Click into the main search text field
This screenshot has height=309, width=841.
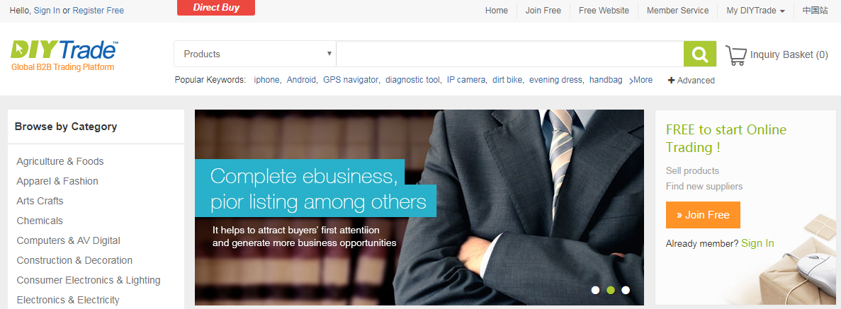coord(510,54)
